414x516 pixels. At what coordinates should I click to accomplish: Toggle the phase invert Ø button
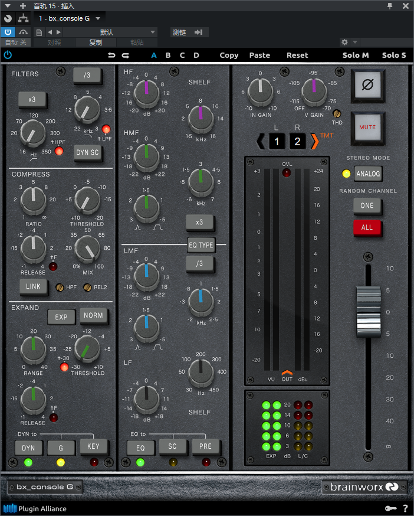pos(367,85)
